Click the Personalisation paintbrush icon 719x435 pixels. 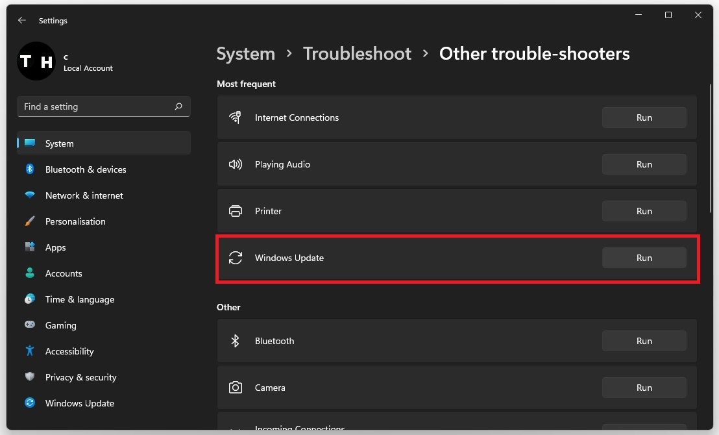click(30, 221)
